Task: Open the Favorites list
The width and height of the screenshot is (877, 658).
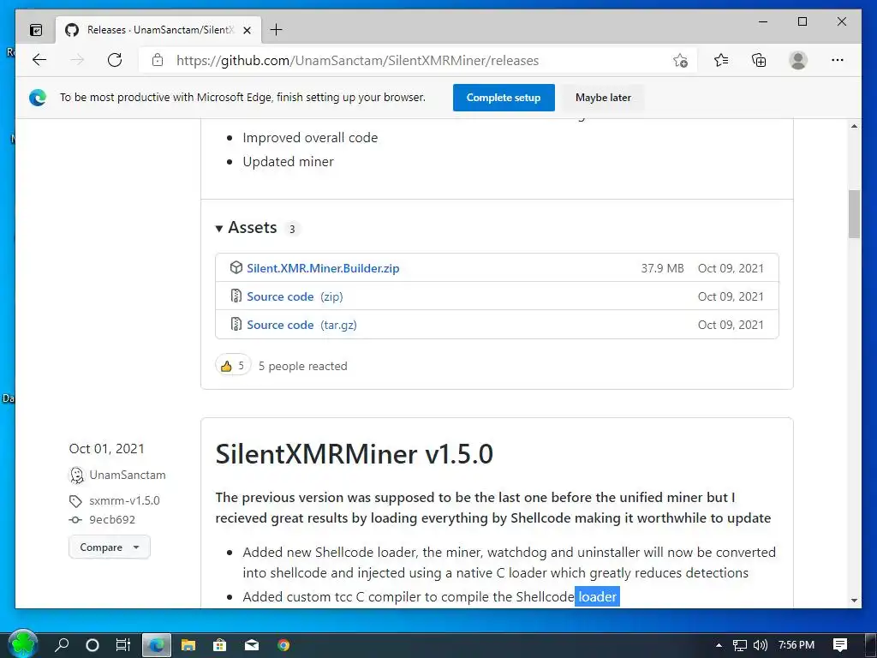Action: (721, 60)
